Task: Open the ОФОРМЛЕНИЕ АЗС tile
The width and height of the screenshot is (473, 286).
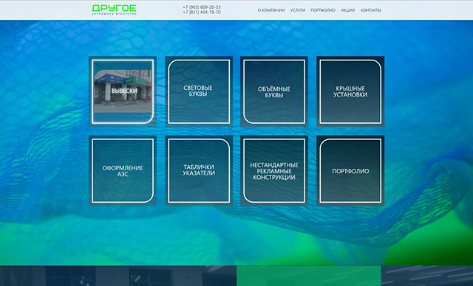Action: 123,171
